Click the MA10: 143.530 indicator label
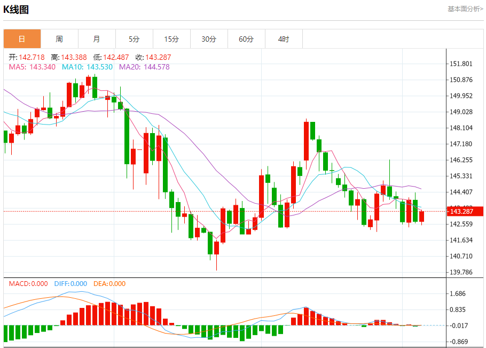This screenshot has height=348, width=486. click(88, 67)
